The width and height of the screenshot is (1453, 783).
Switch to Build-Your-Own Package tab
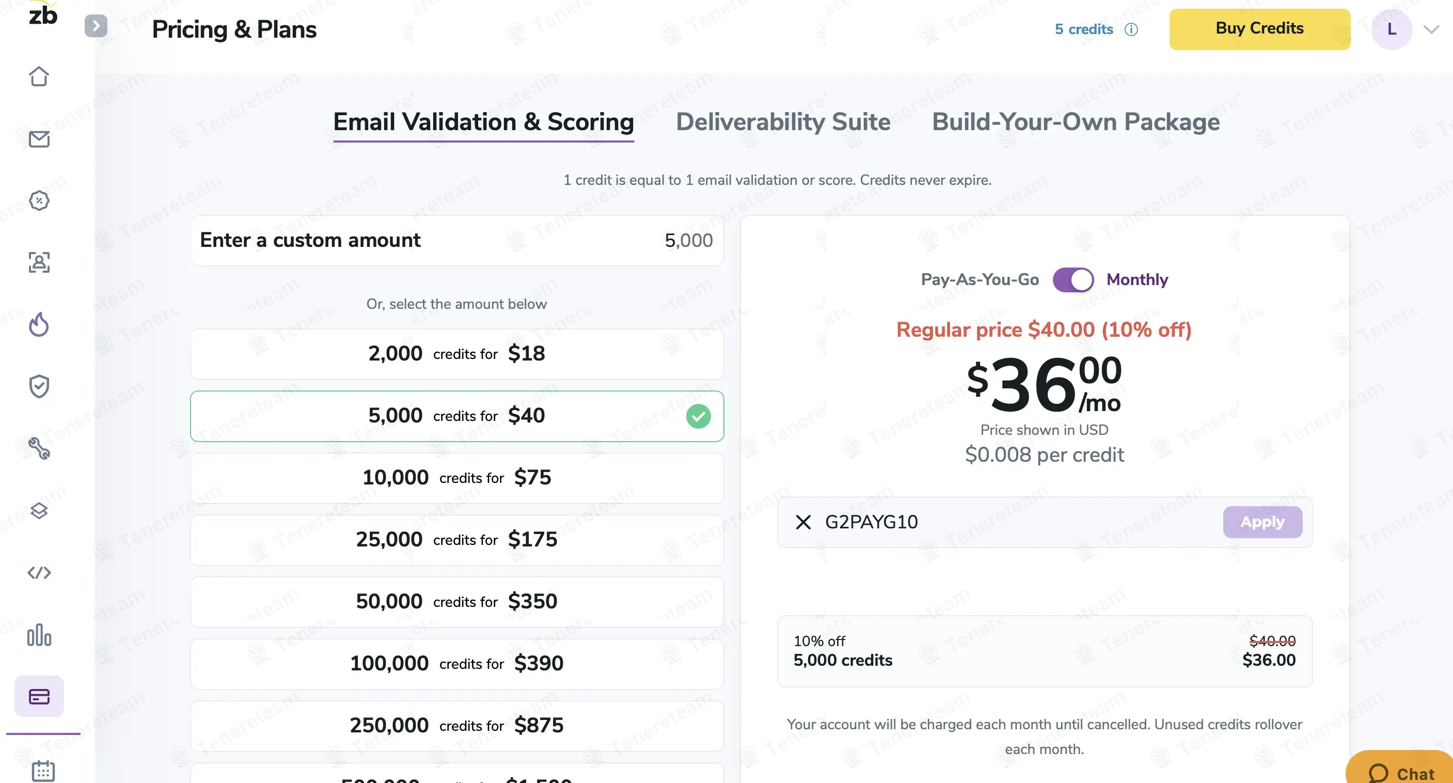coord(1075,122)
